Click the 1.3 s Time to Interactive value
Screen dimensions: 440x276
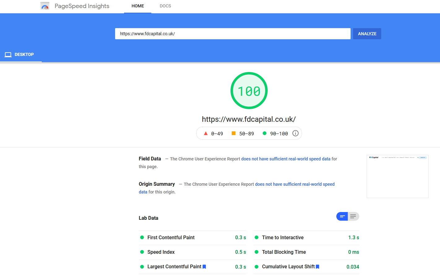[x=354, y=237]
